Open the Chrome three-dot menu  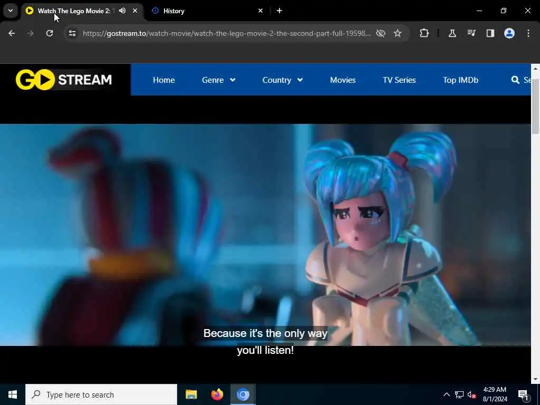coord(528,33)
